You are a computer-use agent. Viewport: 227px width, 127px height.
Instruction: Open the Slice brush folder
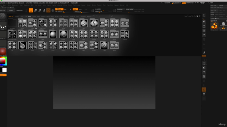94,23
